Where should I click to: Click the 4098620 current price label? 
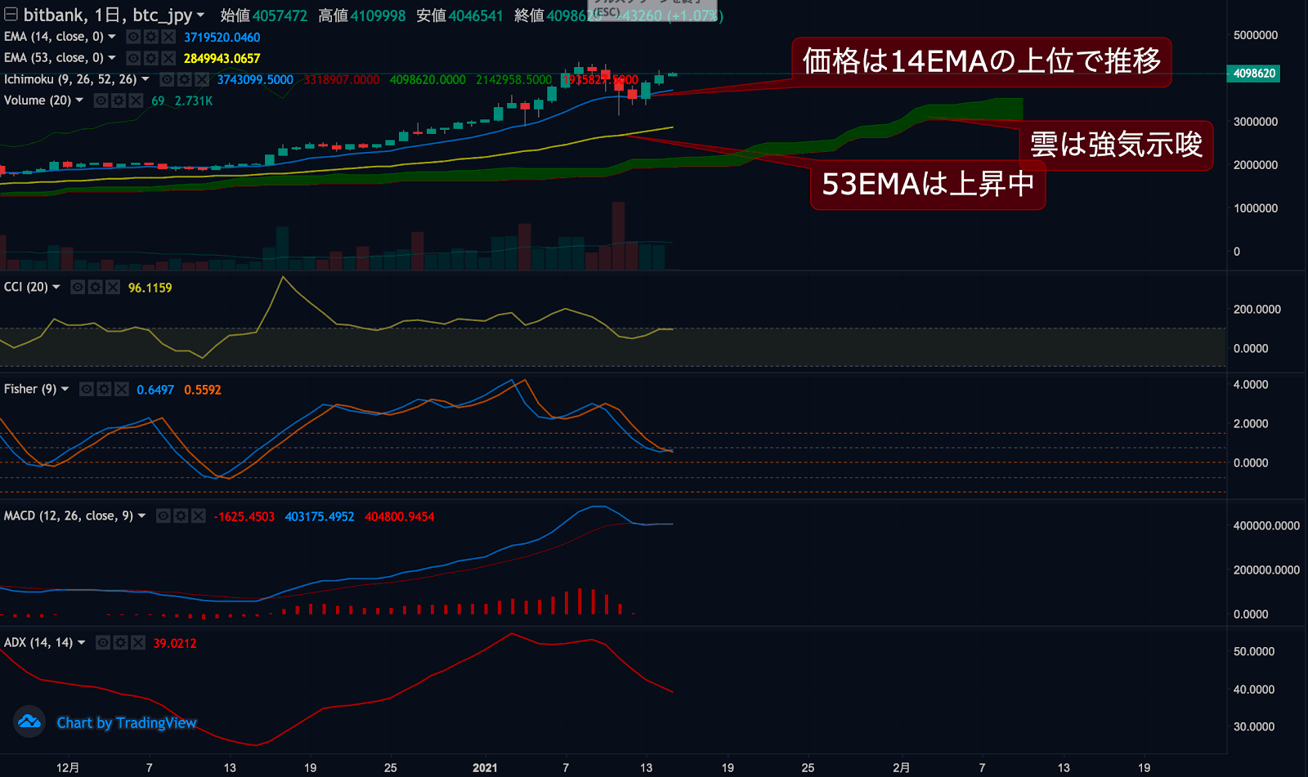point(1253,74)
